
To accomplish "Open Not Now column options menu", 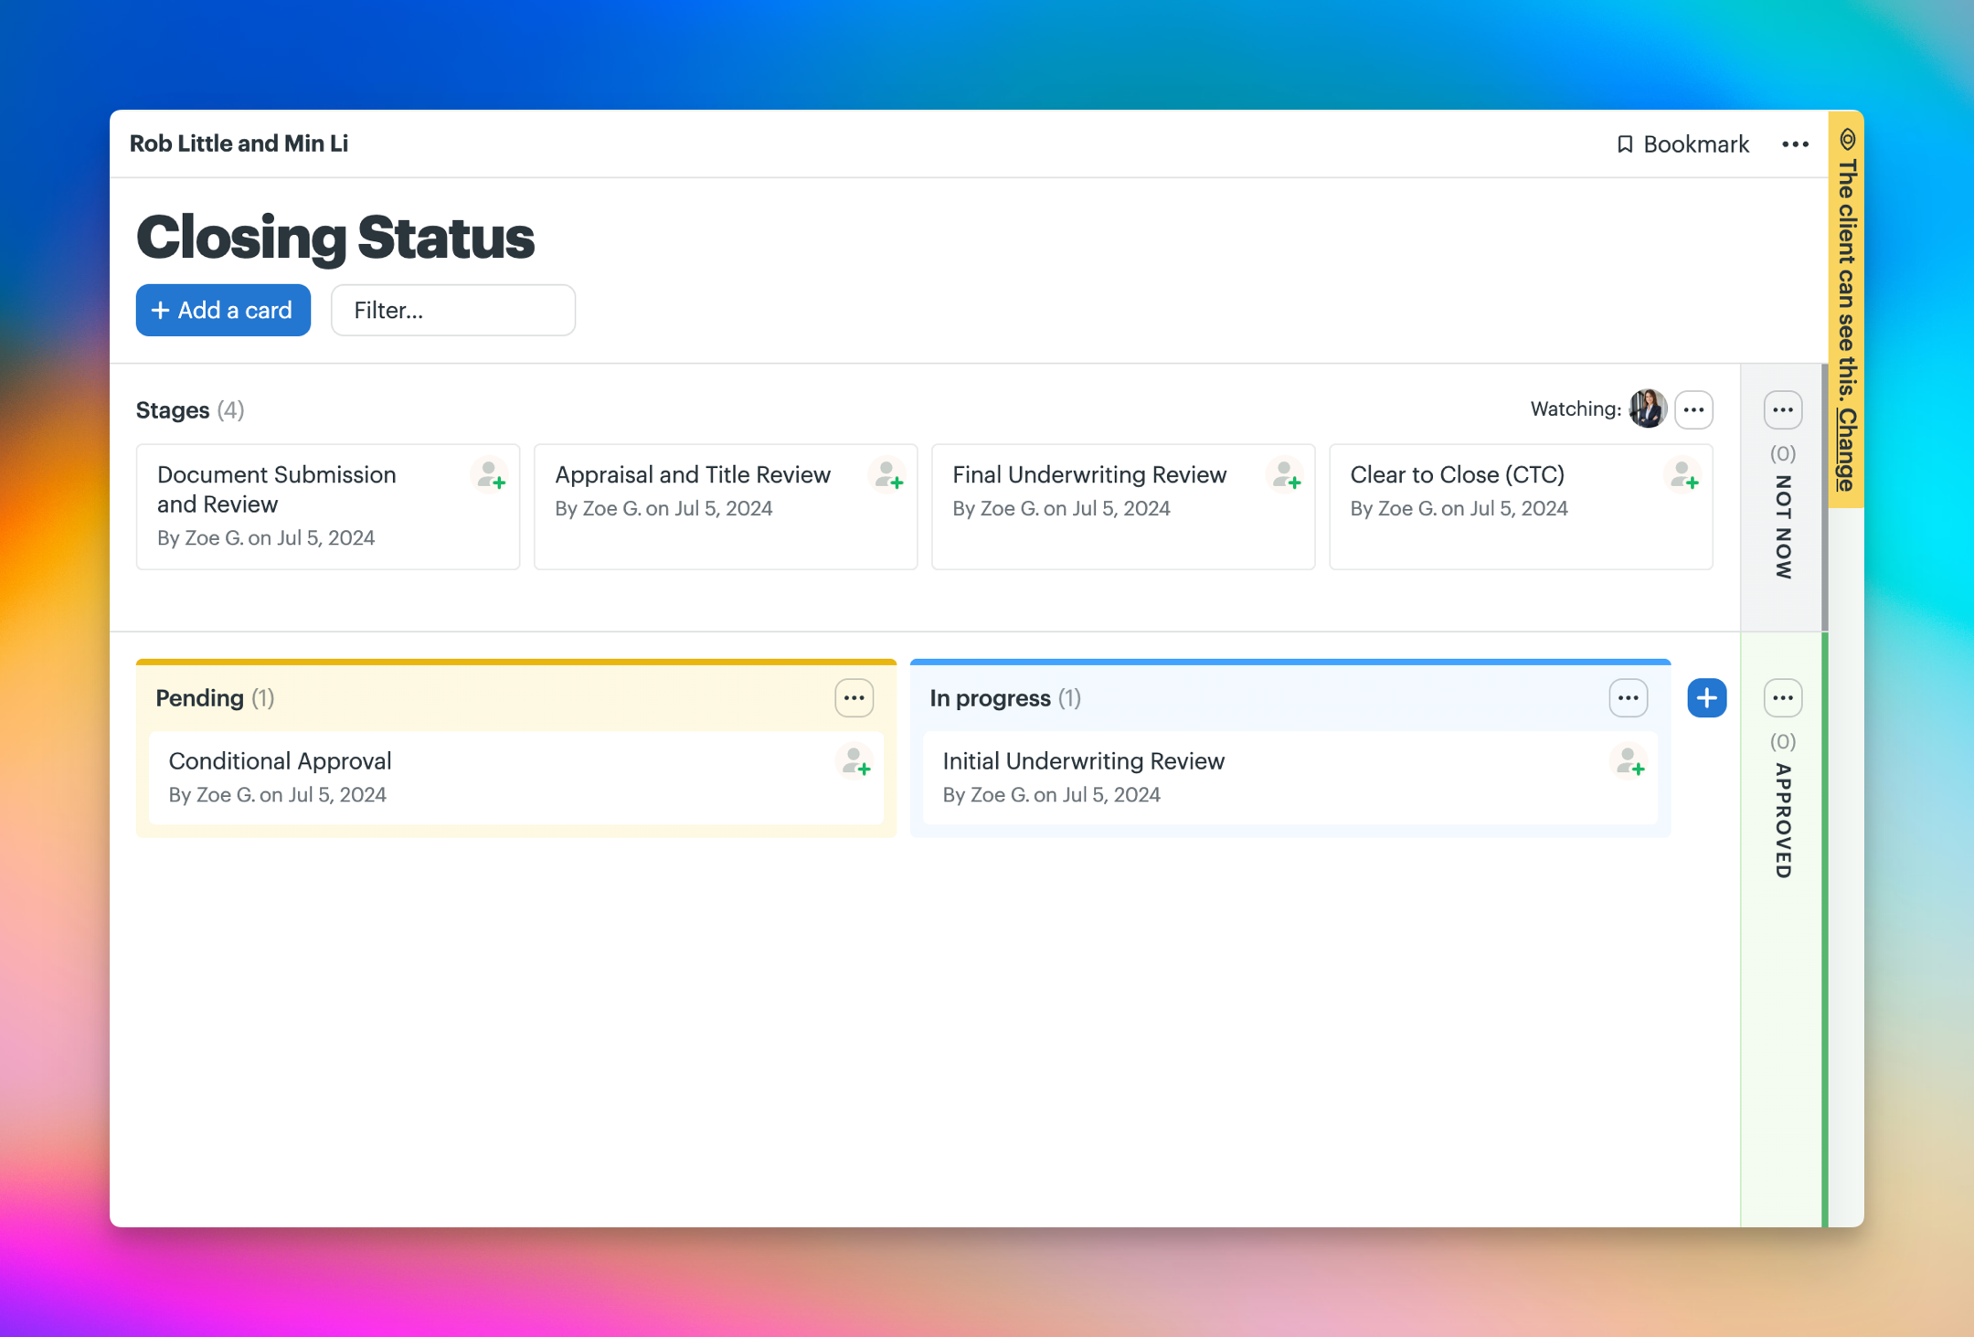I will click(1782, 409).
